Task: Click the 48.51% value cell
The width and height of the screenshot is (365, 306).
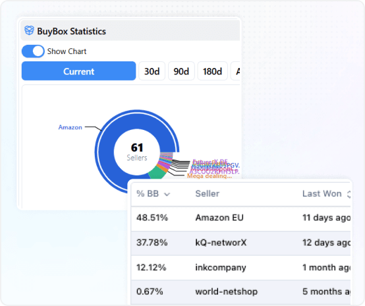Action: pos(152,218)
